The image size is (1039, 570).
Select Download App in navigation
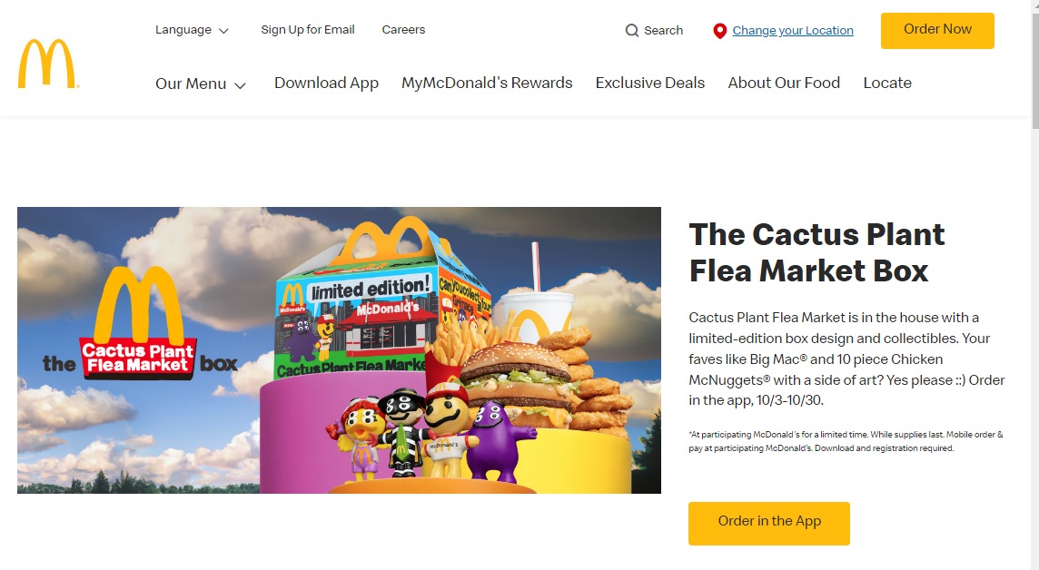click(x=327, y=83)
